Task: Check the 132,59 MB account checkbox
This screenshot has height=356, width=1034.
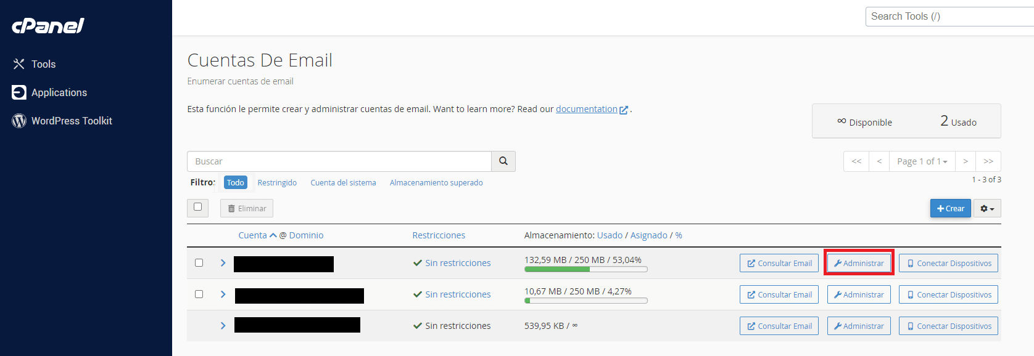Action: (199, 262)
